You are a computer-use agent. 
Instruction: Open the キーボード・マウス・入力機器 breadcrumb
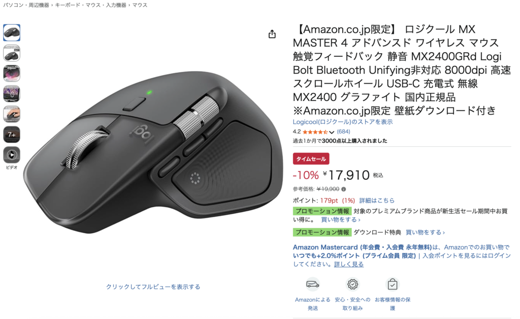pos(90,5)
